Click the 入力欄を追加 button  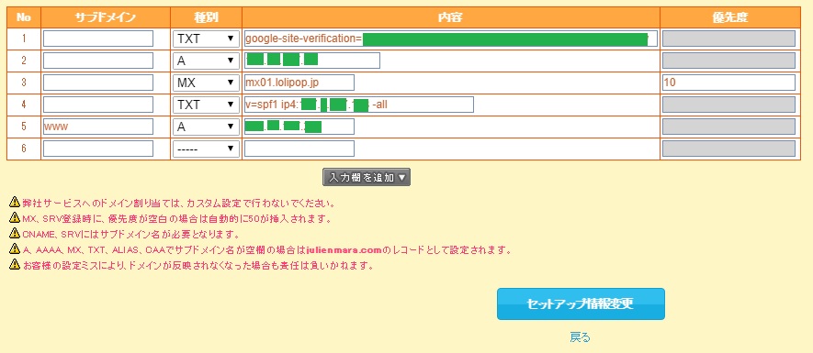click(367, 178)
